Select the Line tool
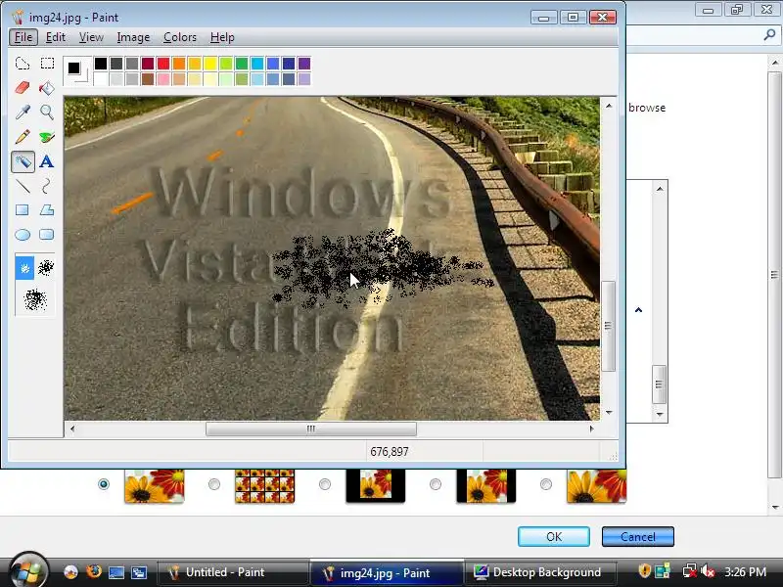Screen dimensions: 783x587 coord(23,186)
